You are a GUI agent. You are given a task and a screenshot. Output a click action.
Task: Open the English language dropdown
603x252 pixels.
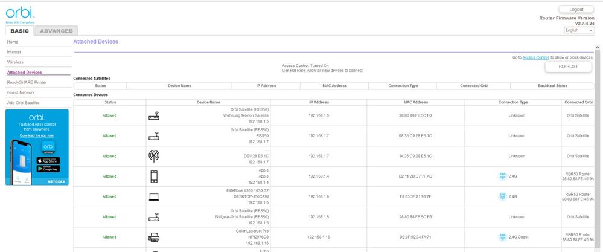pos(579,30)
